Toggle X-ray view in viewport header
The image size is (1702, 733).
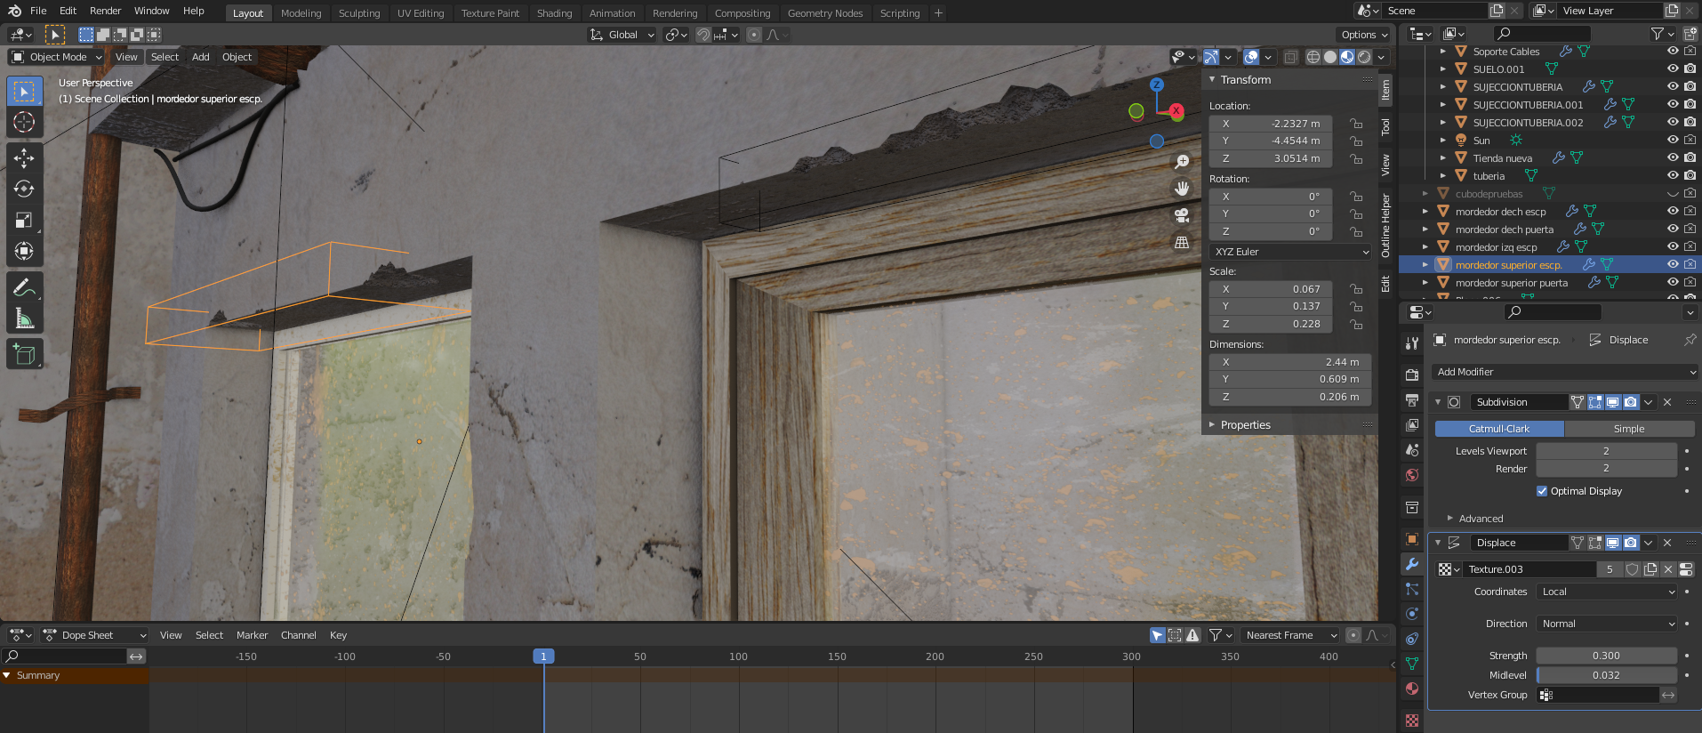click(1290, 57)
